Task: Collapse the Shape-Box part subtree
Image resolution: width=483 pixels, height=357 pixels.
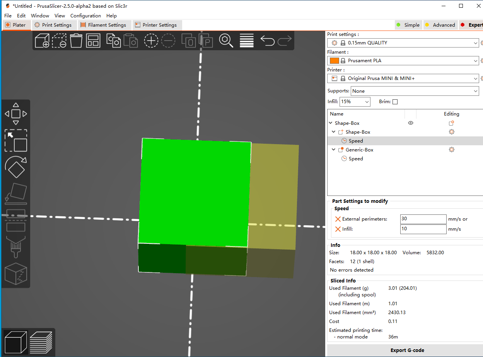Action: (x=334, y=132)
